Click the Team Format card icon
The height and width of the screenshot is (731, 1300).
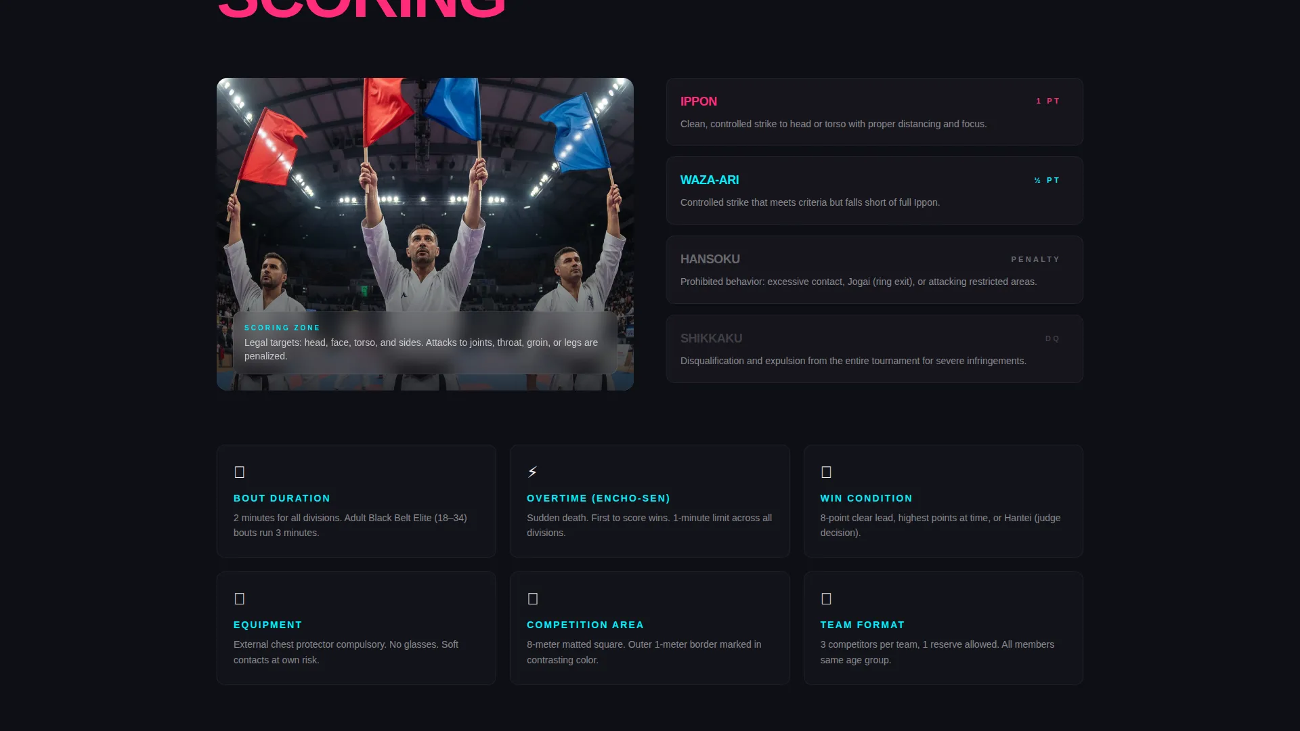[x=826, y=598]
